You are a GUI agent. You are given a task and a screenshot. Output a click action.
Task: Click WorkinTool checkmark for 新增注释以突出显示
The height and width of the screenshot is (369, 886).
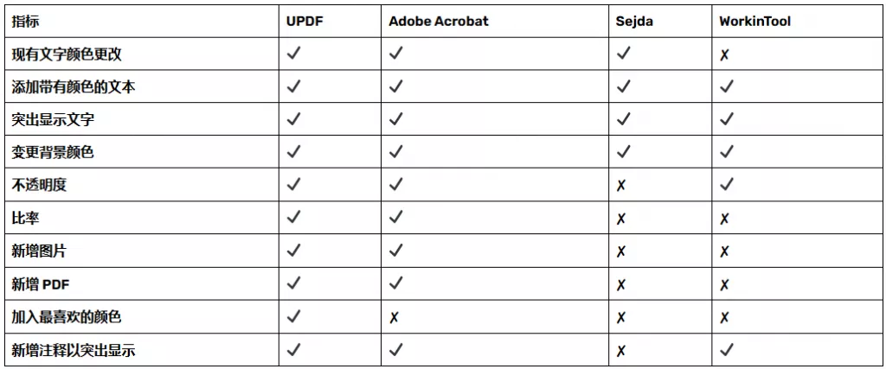(x=727, y=350)
